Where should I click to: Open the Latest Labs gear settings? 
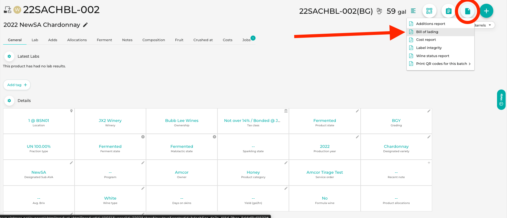(x=9, y=56)
